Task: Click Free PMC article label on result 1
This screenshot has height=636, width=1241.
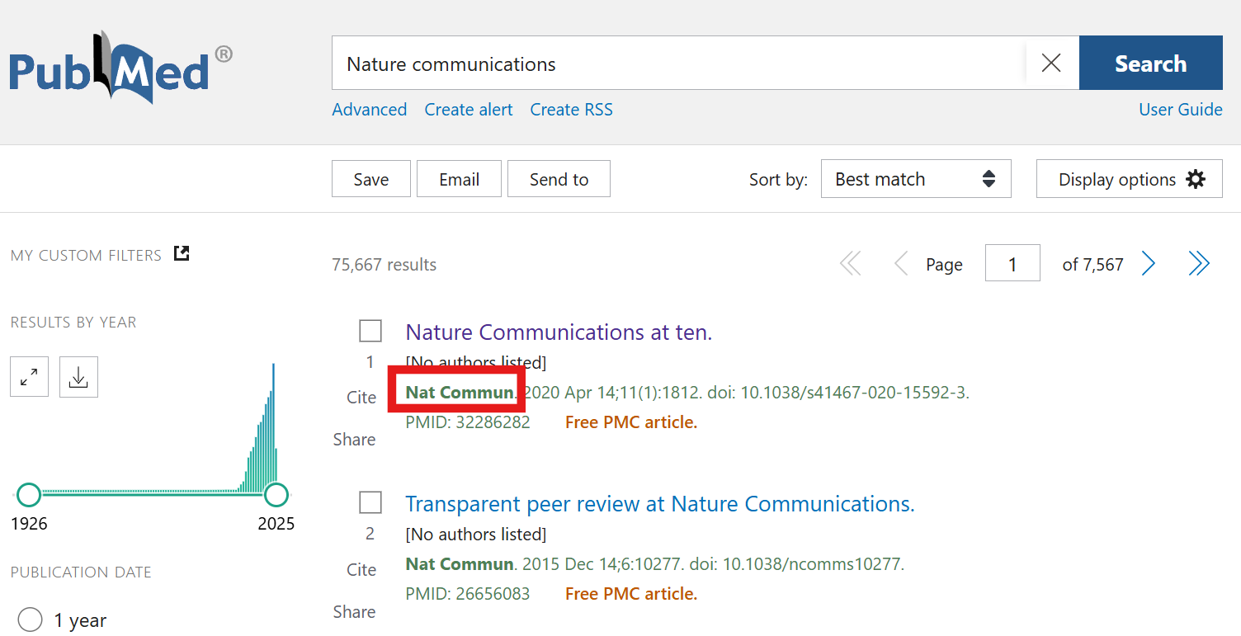Action: coord(631,422)
